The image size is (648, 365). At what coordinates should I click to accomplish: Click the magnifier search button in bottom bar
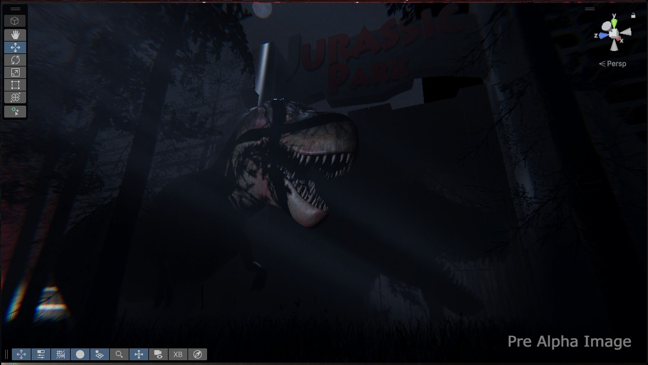click(x=119, y=354)
